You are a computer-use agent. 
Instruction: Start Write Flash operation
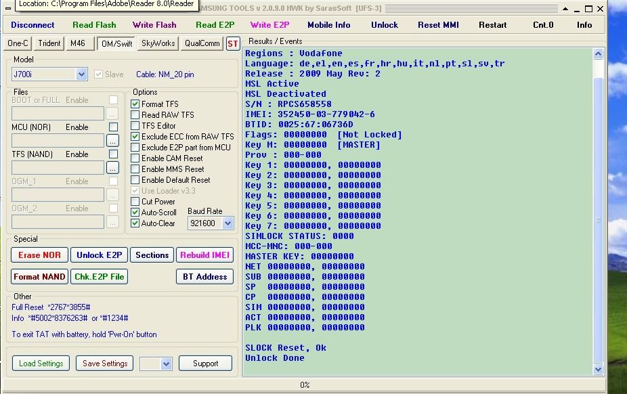[154, 25]
